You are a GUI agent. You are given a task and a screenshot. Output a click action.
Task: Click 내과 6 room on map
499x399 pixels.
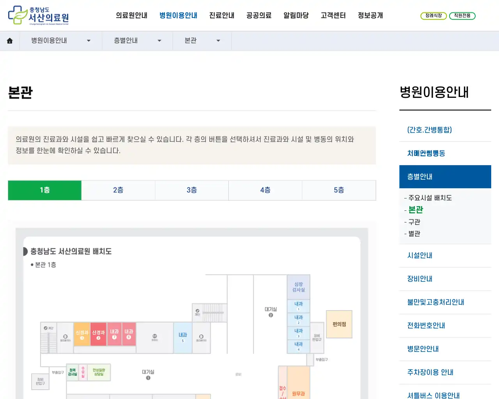[129, 334]
